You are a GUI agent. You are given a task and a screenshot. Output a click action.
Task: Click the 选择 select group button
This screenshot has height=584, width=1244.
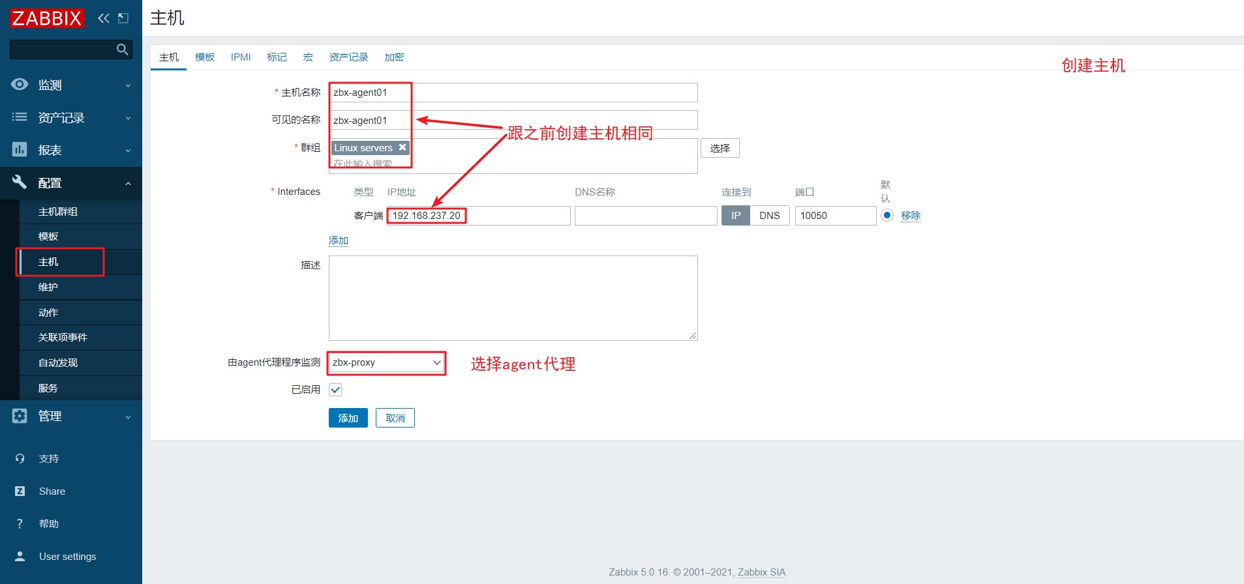pos(720,148)
